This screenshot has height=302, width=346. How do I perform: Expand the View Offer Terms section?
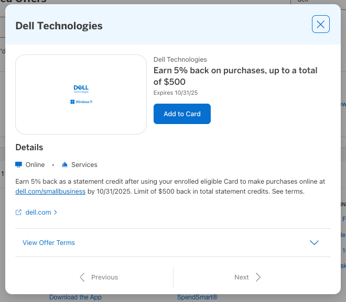click(49, 243)
